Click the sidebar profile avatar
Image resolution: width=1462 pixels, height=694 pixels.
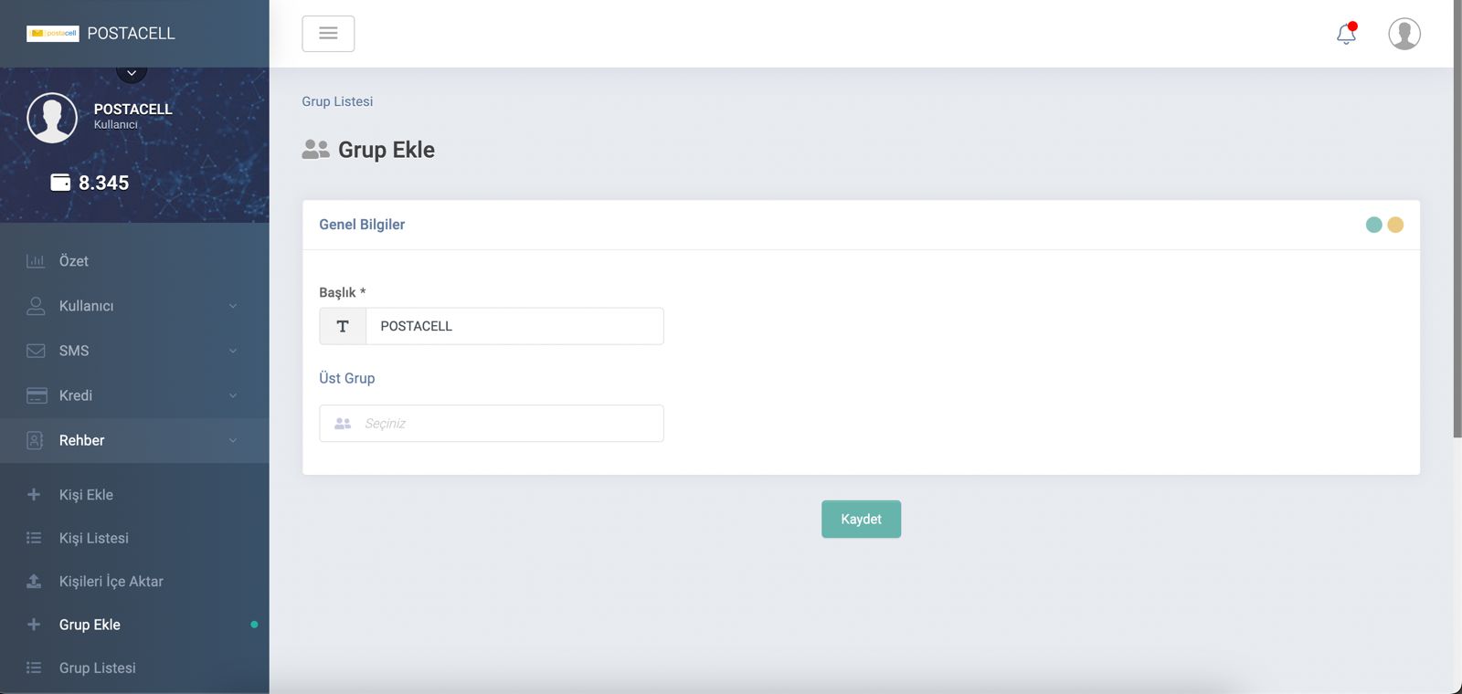tap(52, 118)
